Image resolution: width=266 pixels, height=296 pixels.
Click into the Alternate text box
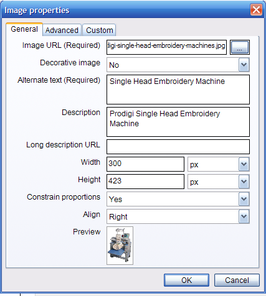tap(178, 90)
